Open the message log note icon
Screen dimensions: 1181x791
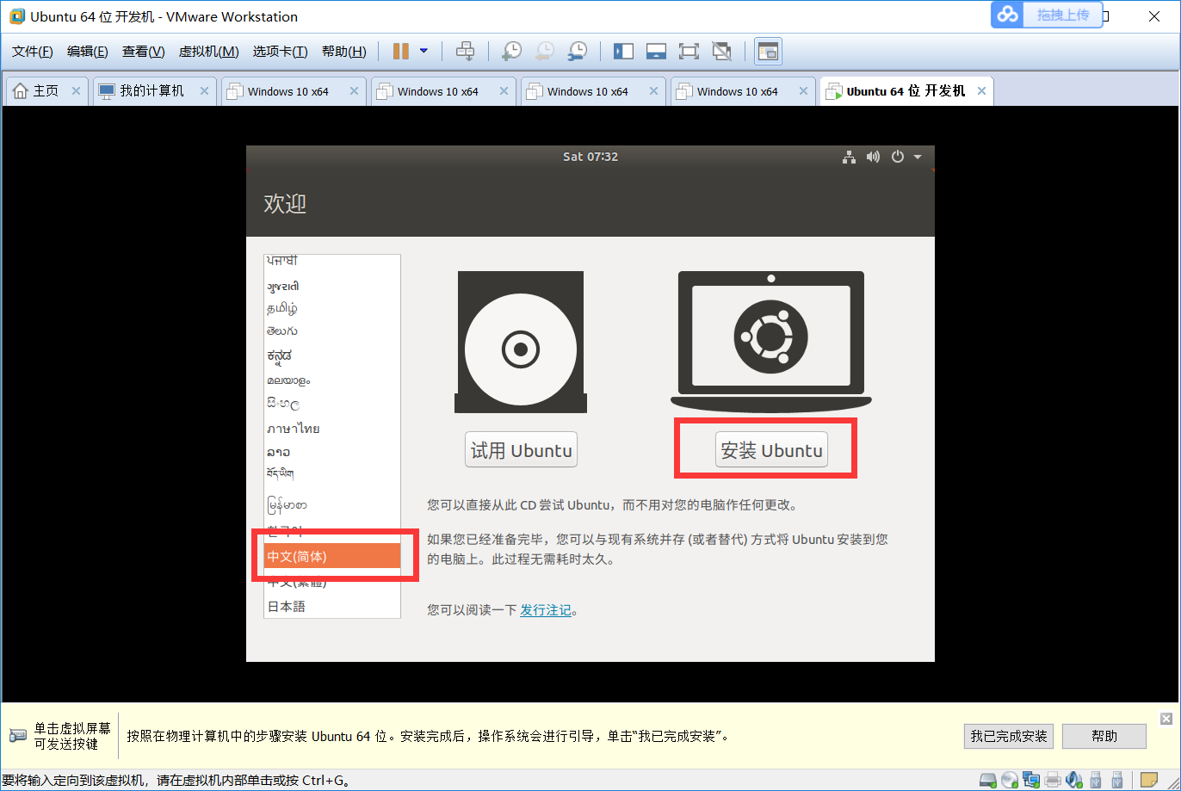pyautogui.click(x=1148, y=781)
